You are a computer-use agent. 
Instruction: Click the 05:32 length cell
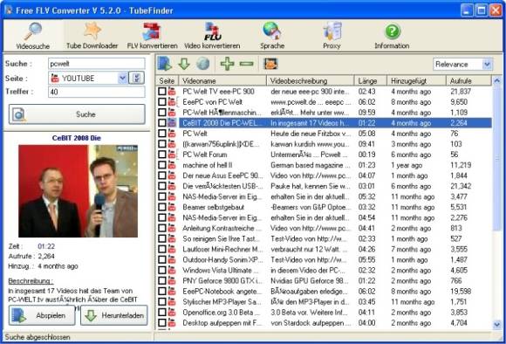click(366, 196)
